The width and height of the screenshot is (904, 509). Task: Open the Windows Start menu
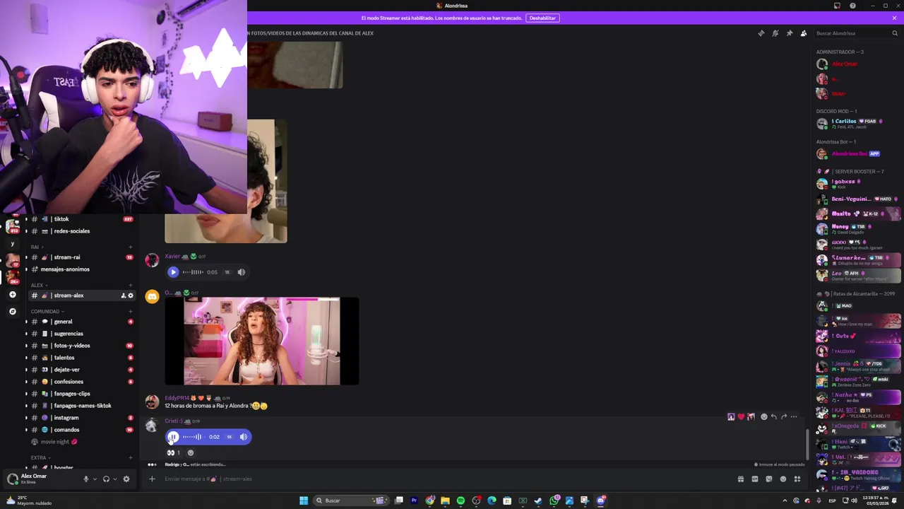[x=304, y=501]
